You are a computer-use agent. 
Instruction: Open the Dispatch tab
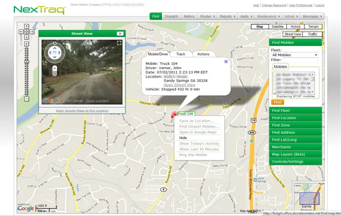click(171, 16)
